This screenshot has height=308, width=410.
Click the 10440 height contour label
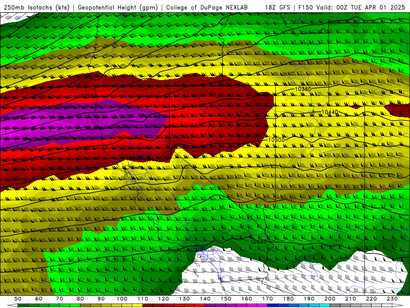click(330, 112)
